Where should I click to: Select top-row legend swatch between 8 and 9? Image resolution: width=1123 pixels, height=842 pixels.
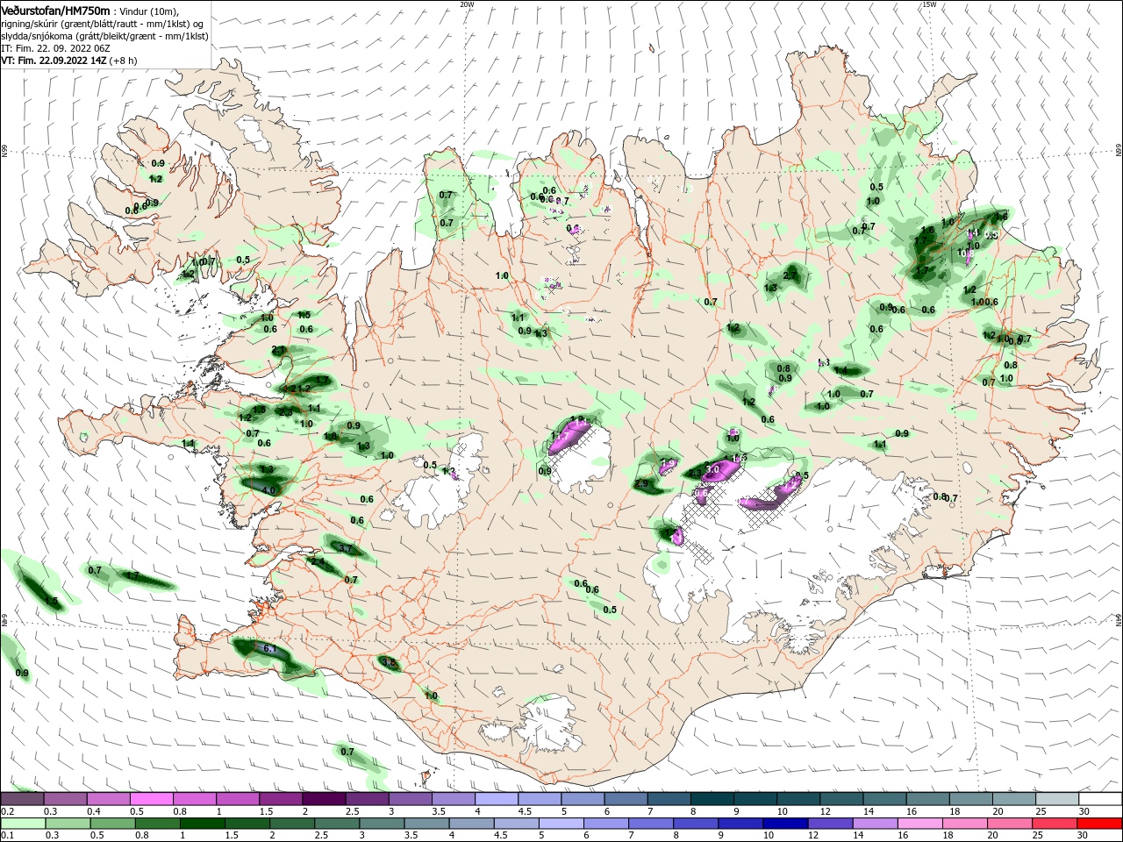[712, 799]
